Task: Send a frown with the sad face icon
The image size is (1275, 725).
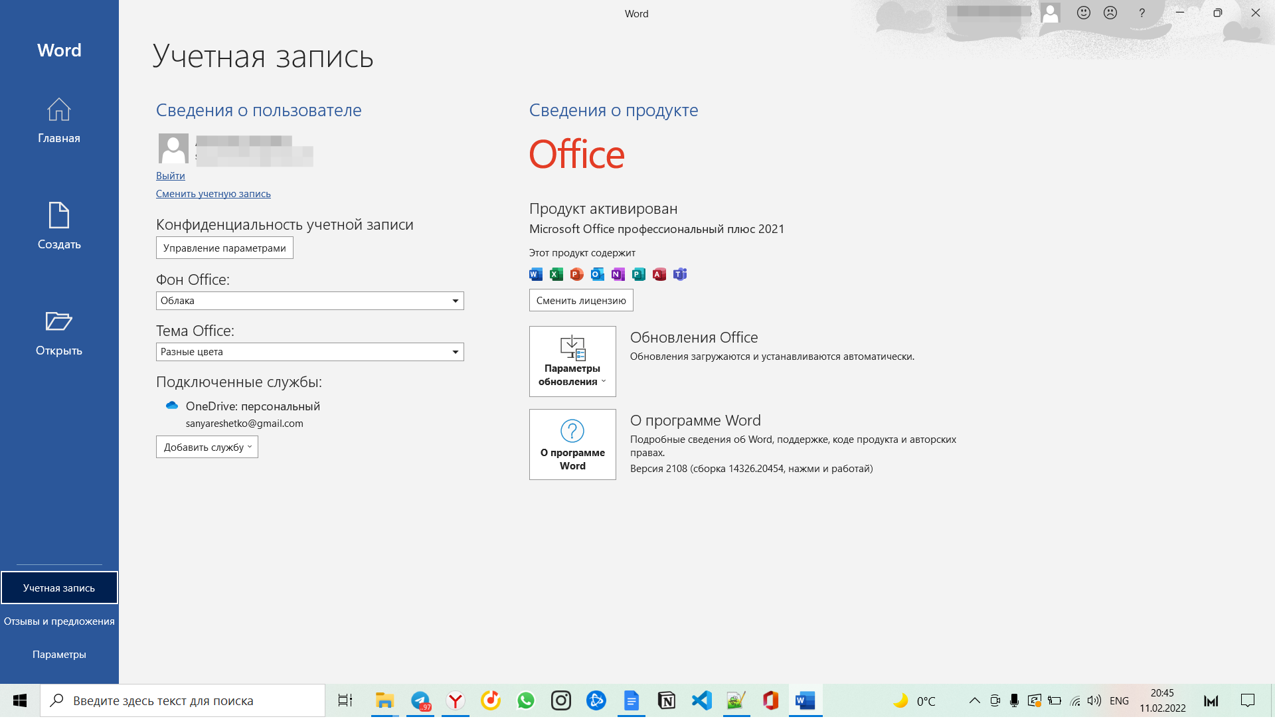Action: pyautogui.click(x=1110, y=13)
